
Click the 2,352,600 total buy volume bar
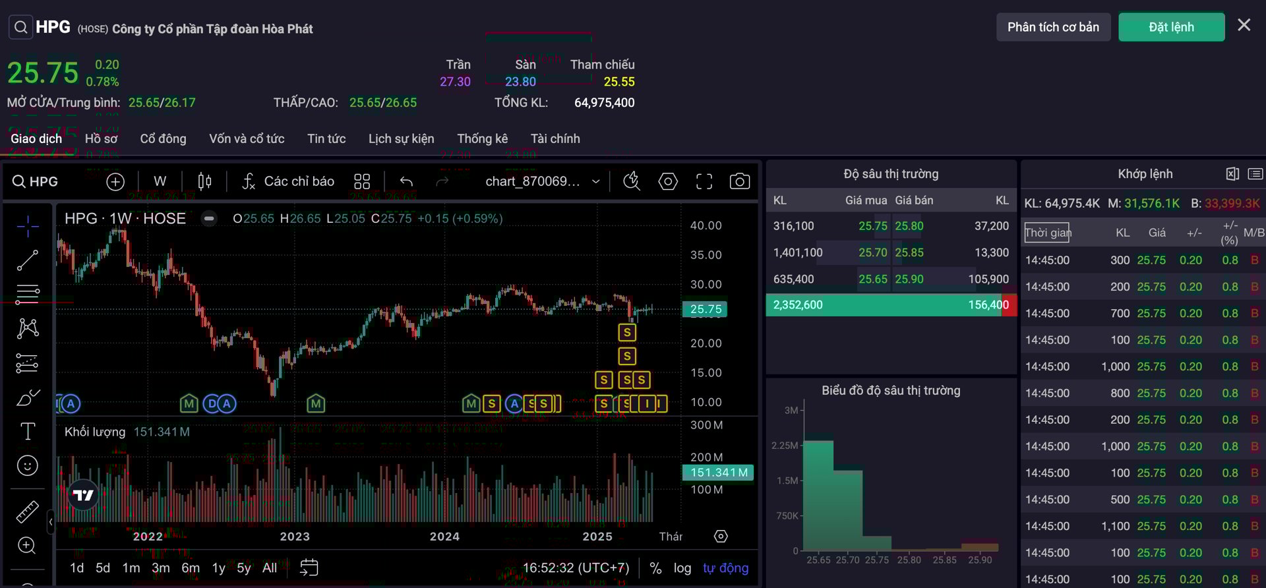coord(884,305)
